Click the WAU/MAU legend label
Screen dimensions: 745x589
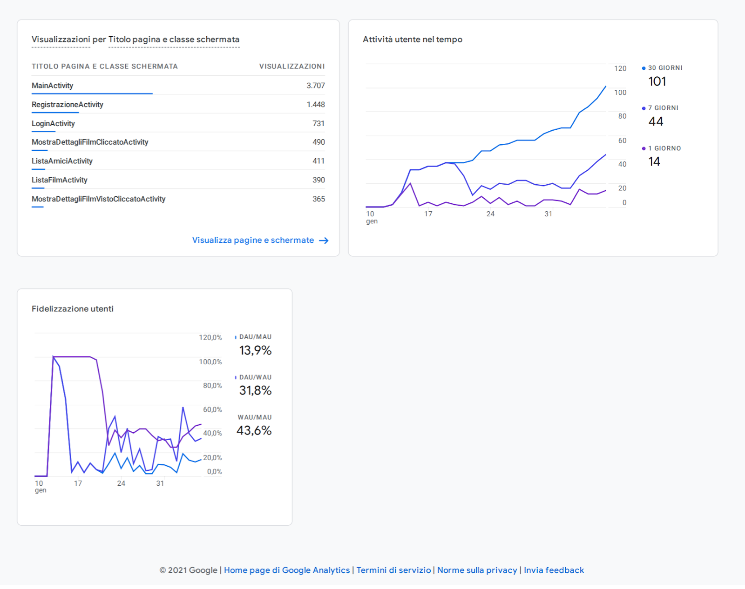[255, 418]
